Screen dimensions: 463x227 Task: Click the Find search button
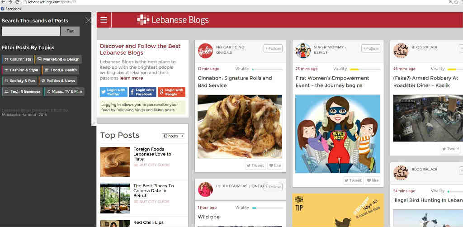(x=70, y=31)
